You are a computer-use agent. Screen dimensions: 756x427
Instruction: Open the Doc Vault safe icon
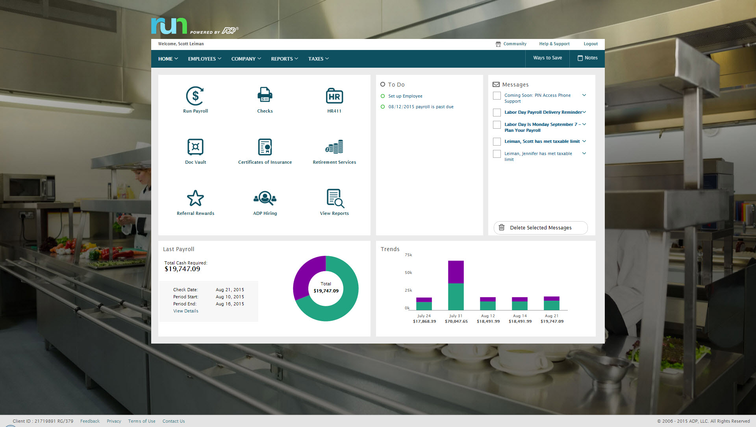[195, 147]
